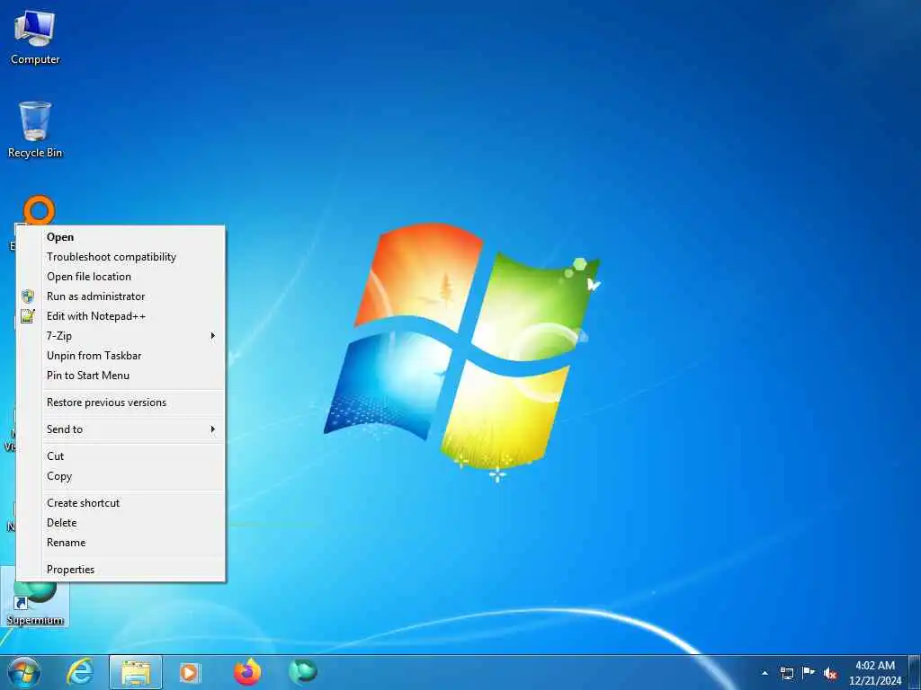The image size is (921, 690).
Task: Select Unpin from Taskbar
Action: tap(121, 356)
